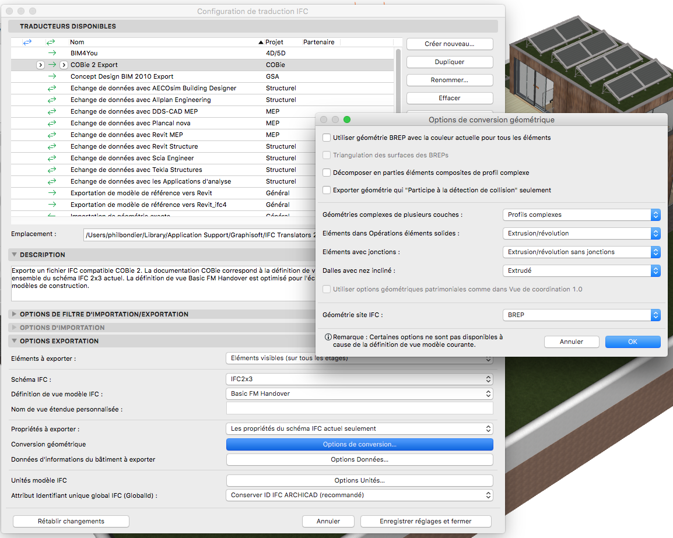
Task: Open the 'Géométrie site IFC' BREP dropdown
Action: point(581,315)
